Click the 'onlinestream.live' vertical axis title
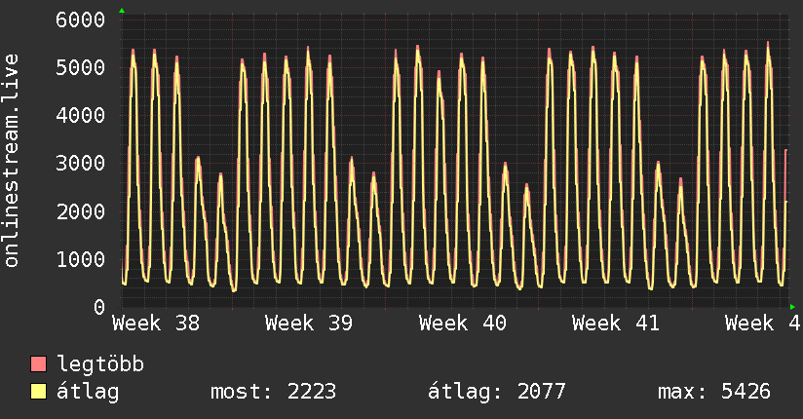Image resolution: width=803 pixels, height=419 pixels. pyautogui.click(x=12, y=161)
